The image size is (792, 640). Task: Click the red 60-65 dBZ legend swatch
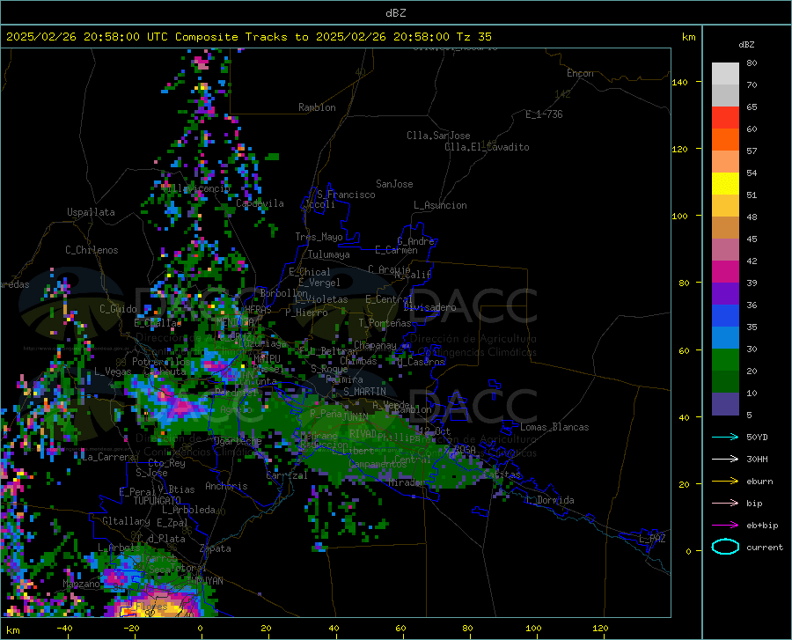(x=725, y=117)
